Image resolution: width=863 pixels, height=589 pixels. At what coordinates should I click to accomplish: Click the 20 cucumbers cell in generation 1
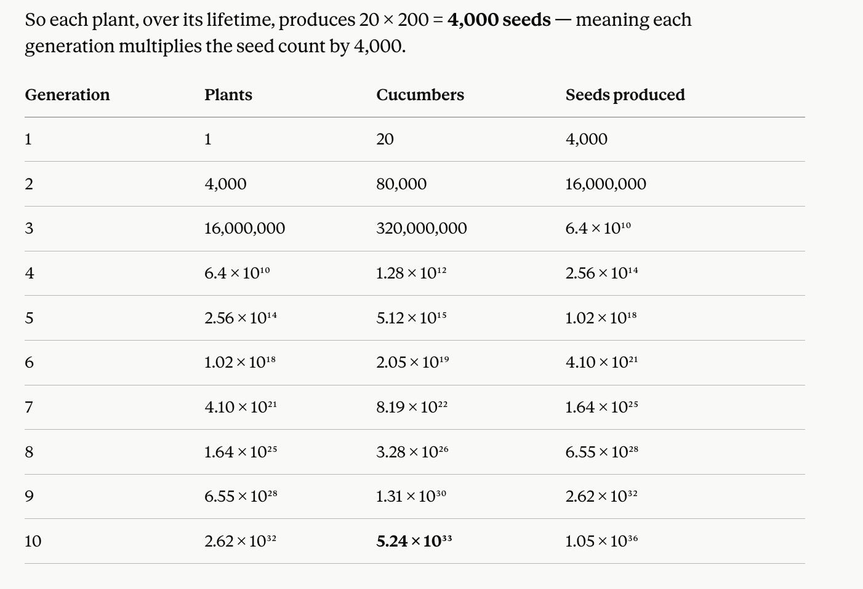[x=385, y=139]
